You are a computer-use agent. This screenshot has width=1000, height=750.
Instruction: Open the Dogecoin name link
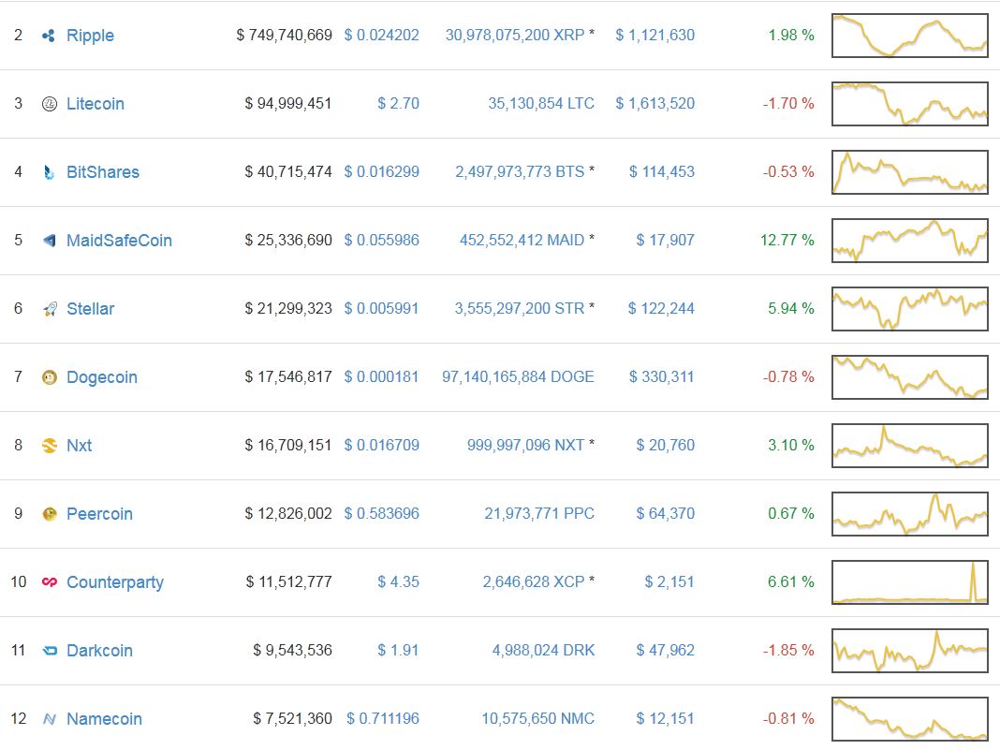pyautogui.click(x=101, y=377)
